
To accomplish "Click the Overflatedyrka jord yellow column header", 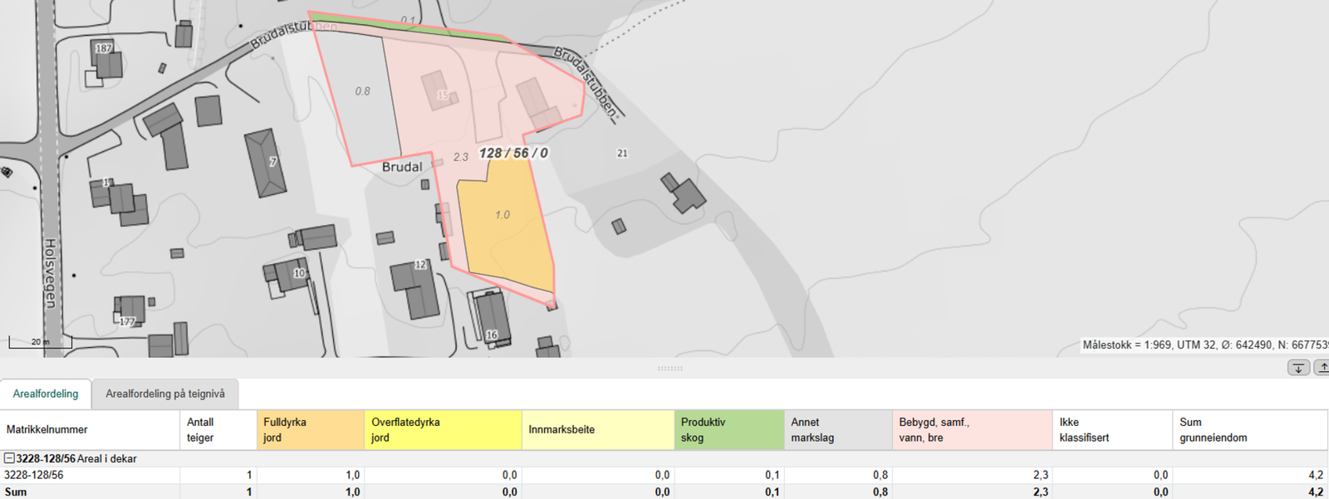I will coord(442,429).
